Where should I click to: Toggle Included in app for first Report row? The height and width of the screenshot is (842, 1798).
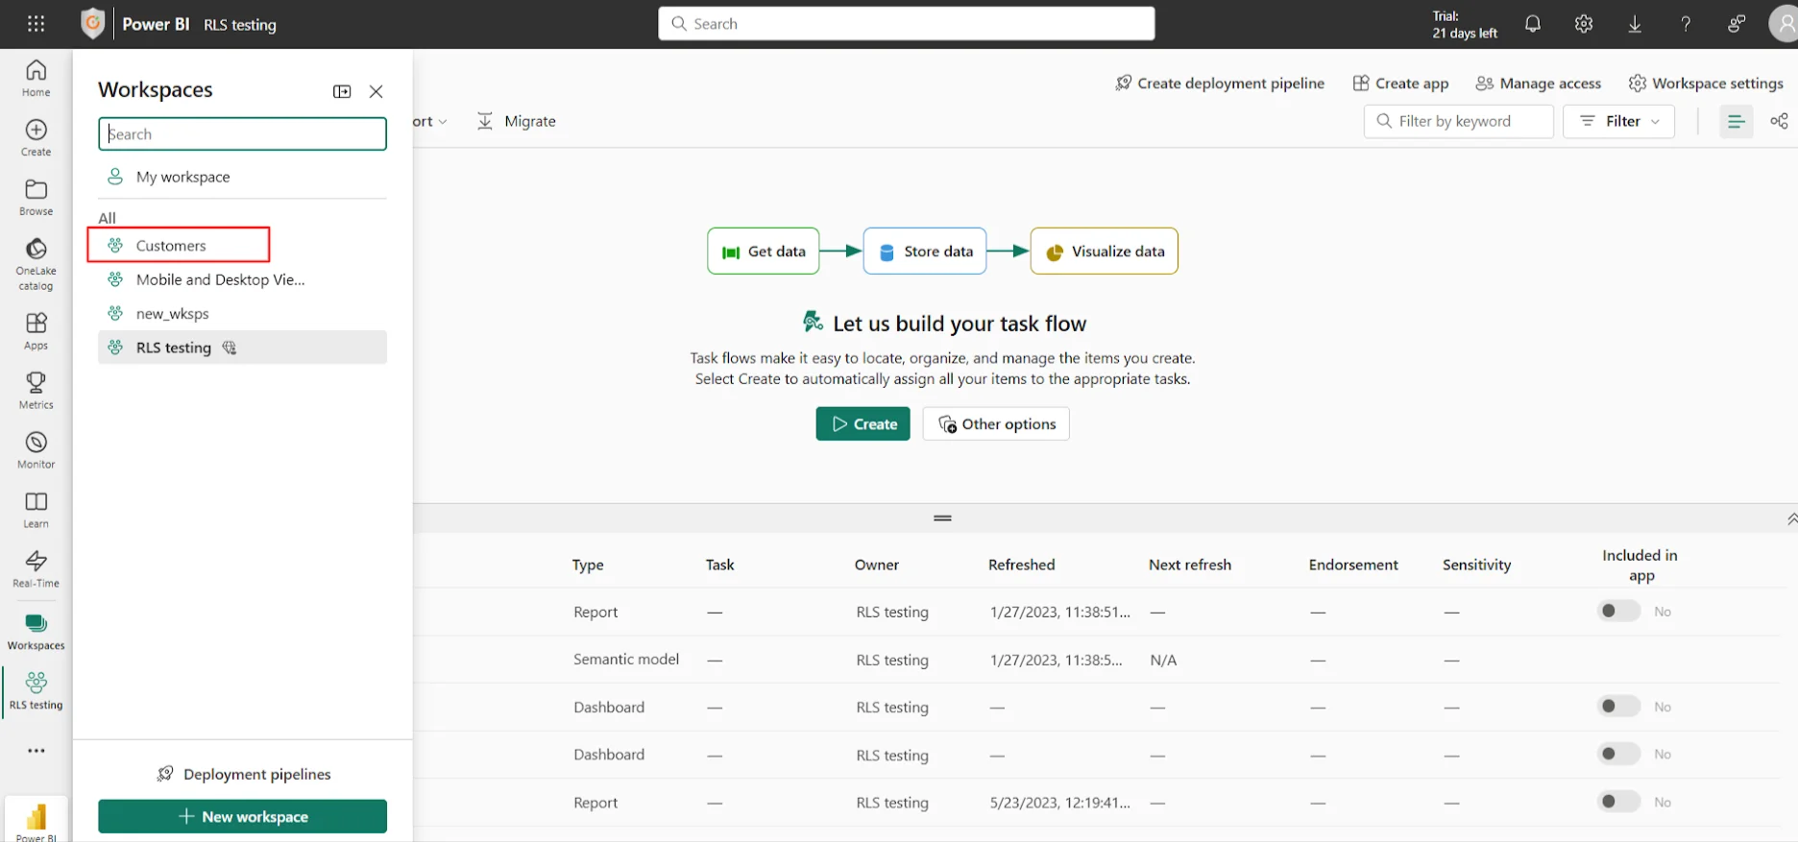pyautogui.click(x=1618, y=611)
